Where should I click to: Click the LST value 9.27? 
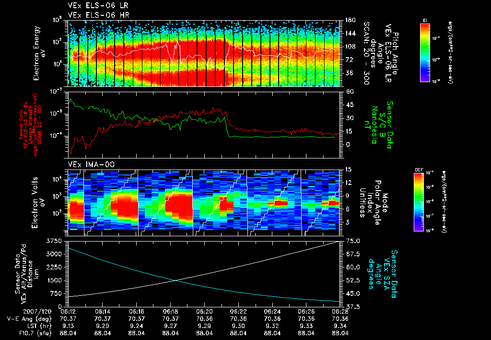point(170,326)
